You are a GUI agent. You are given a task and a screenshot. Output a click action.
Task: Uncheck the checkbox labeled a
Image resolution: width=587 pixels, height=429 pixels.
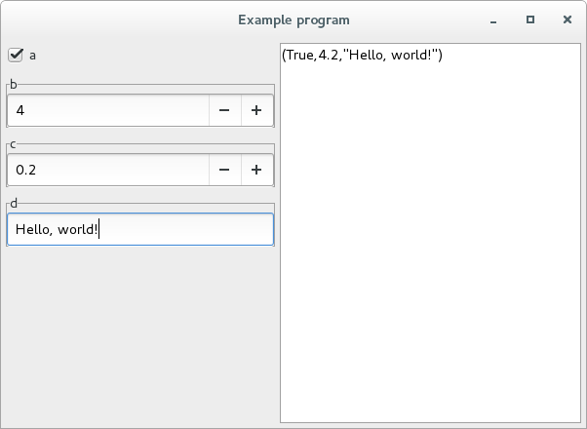coord(16,55)
